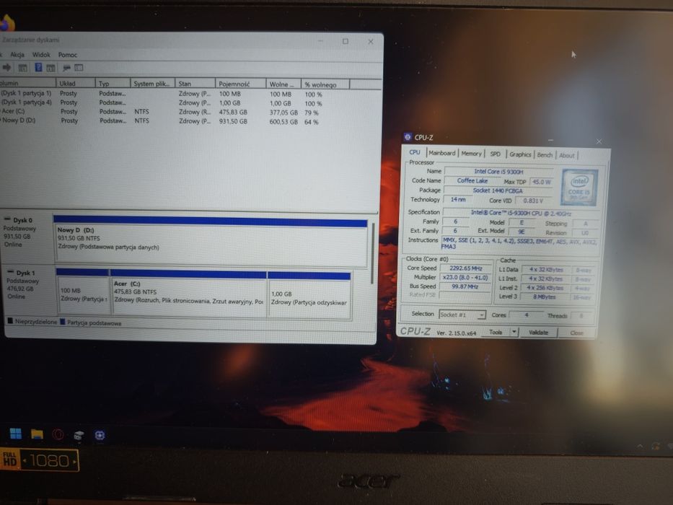Open File Explorer from the taskbar
Viewport: 673px width, 505px height.
[37, 434]
